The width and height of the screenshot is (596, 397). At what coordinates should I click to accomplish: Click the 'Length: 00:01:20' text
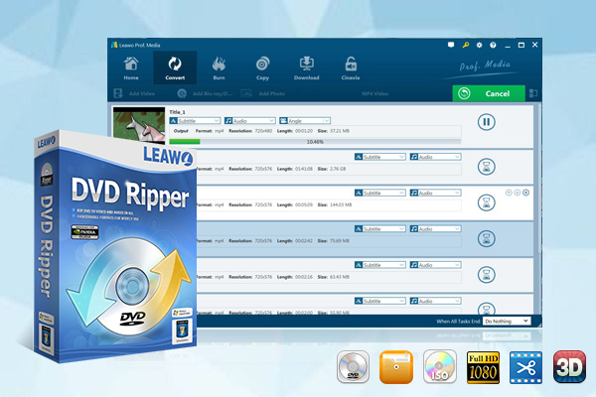[295, 131]
